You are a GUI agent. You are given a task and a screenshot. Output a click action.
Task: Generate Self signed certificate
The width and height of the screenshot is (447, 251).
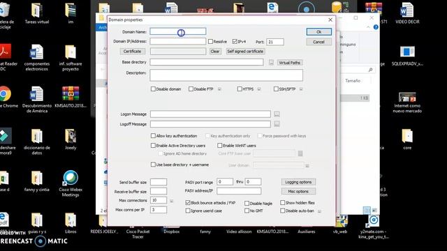pyautogui.click(x=245, y=51)
